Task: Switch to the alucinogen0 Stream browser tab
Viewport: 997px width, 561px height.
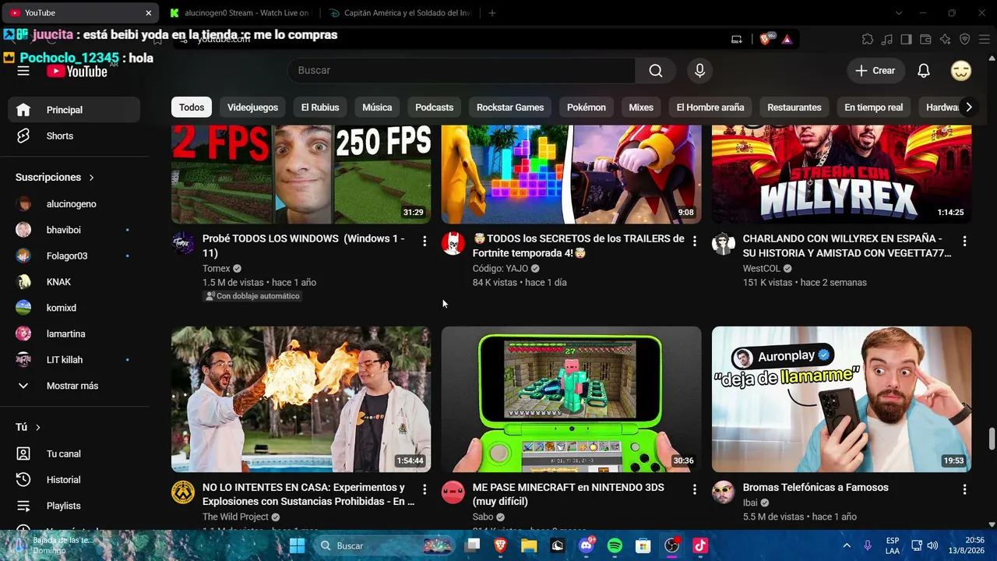Action: coord(240,13)
